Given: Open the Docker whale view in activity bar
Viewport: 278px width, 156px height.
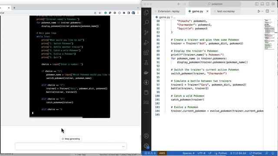Looking at the screenshot, I should (146, 72).
